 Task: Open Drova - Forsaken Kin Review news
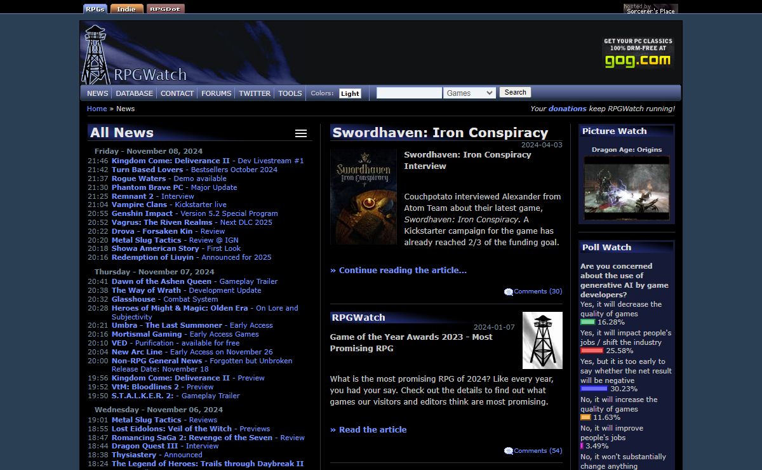pyautogui.click(x=168, y=231)
